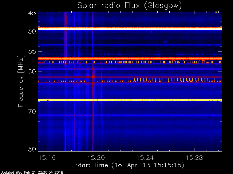
Task: Click the '15:20' time axis label
Action: [96, 158]
